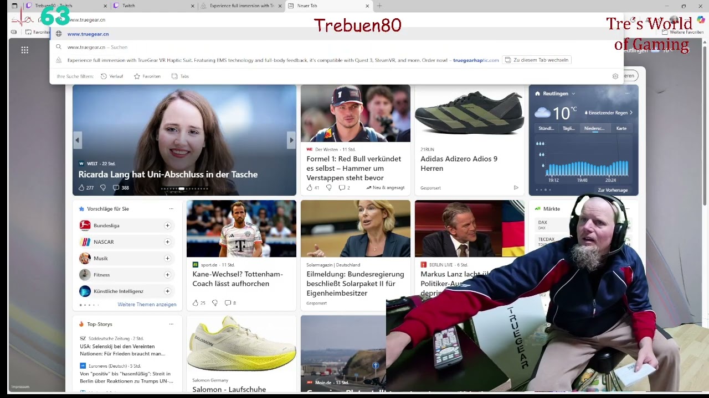This screenshot has height=398, width=709.
Task: Select the www.truegear.cn URL suggestion
Action: pos(336,34)
